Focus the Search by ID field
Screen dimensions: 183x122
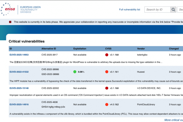click(x=157, y=10)
